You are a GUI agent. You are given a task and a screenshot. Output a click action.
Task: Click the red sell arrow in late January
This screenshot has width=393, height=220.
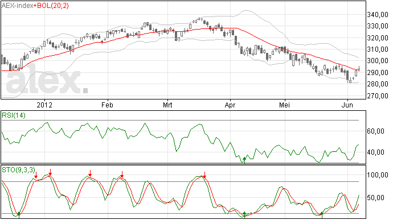click(90, 173)
